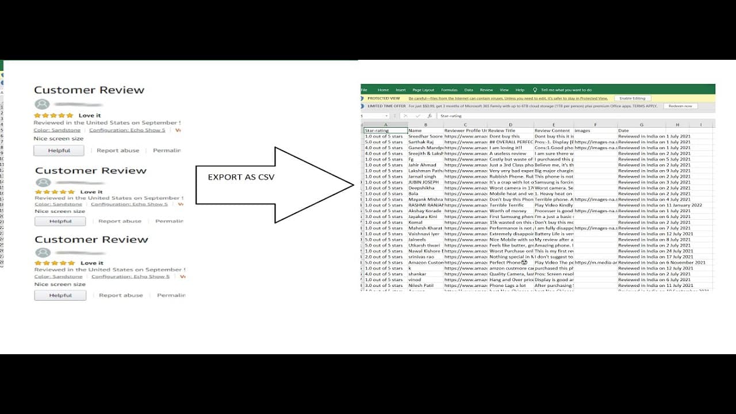
Task: Expand the Name Box dropdown arrow
Action: pos(388,116)
